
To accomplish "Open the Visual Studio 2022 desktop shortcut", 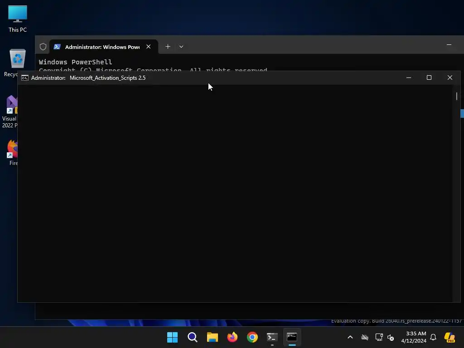I will coord(11,111).
